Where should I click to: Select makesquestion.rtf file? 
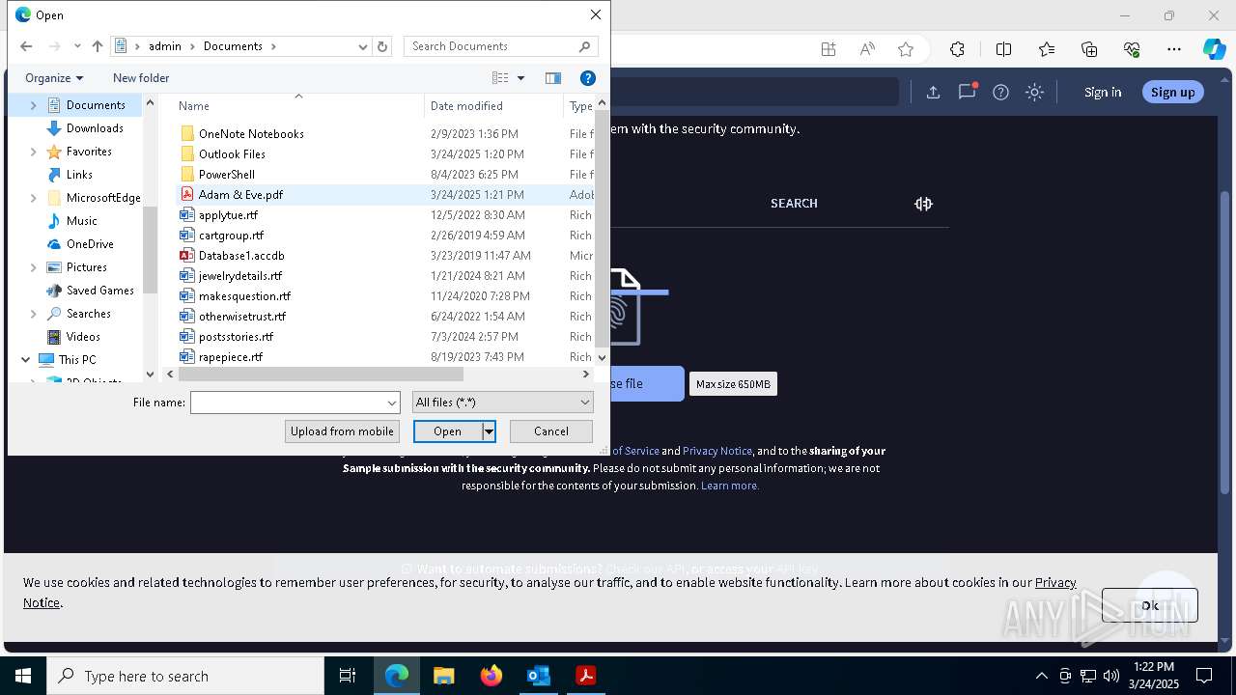click(x=244, y=296)
